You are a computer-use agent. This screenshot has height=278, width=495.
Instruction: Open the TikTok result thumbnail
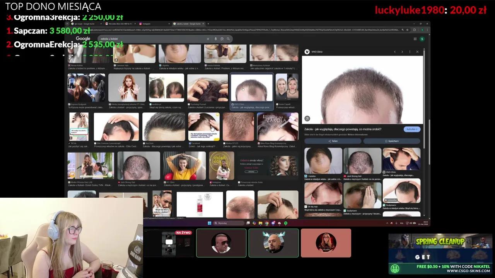(79, 126)
